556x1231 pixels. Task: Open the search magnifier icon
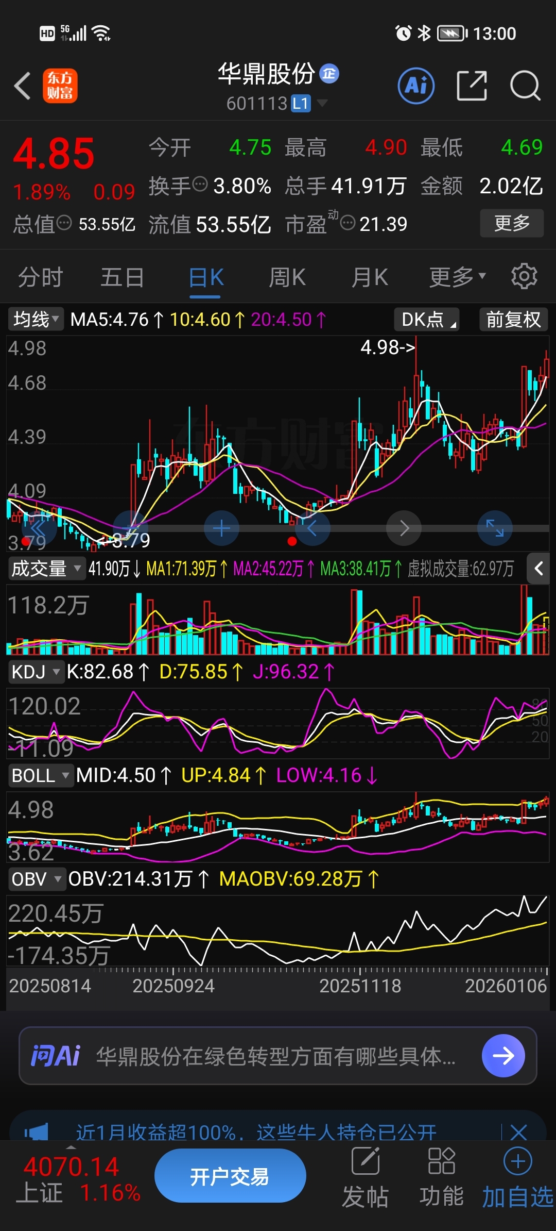pyautogui.click(x=525, y=86)
